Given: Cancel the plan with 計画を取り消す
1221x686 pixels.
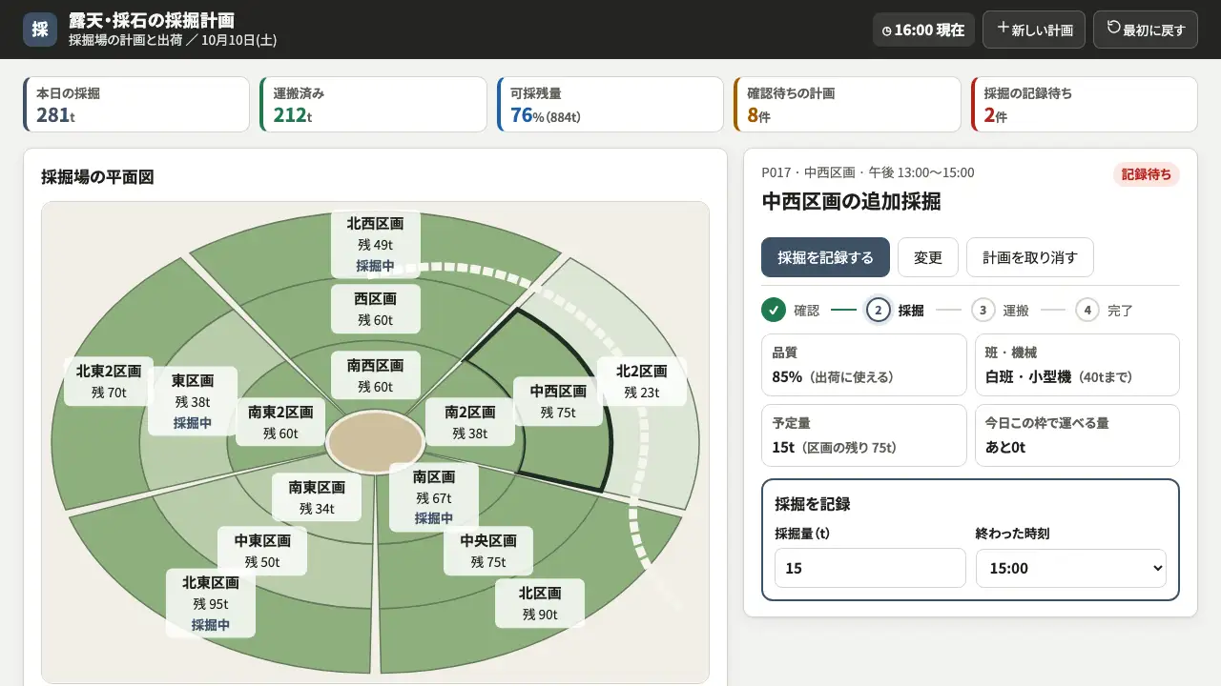Looking at the screenshot, I should (x=1030, y=257).
